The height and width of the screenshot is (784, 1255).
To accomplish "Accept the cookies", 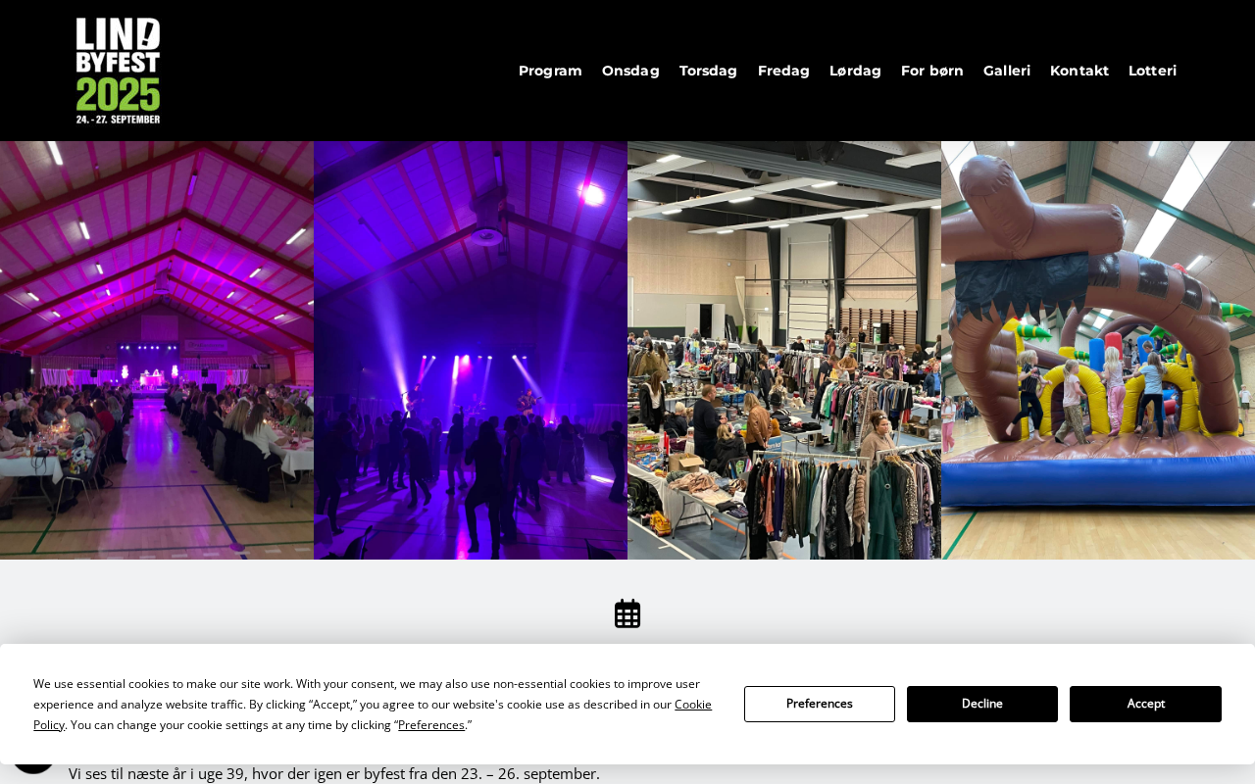I will [x=1145, y=704].
